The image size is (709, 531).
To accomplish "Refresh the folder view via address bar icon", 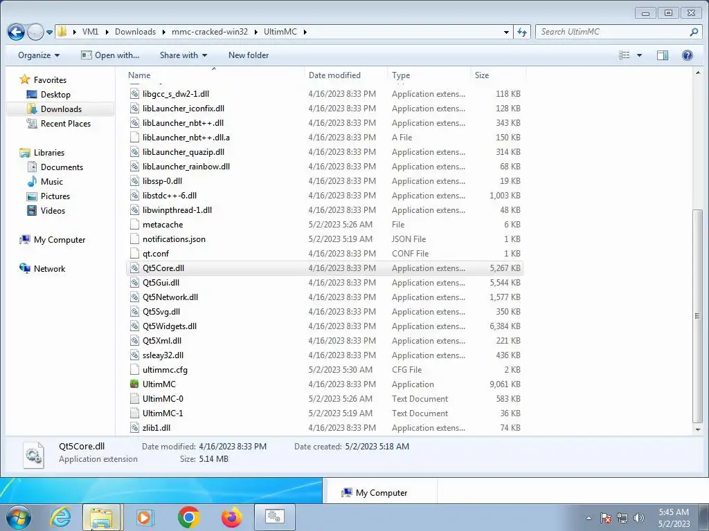I will [x=522, y=32].
